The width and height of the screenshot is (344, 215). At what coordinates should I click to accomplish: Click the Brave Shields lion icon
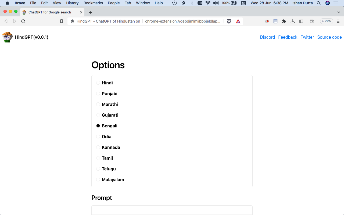(x=229, y=21)
